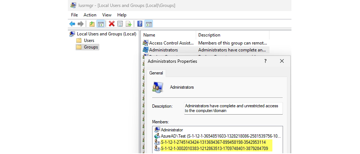Click the blue Help toolbar icon
This screenshot has width=360, height=154.
tap(140, 24)
